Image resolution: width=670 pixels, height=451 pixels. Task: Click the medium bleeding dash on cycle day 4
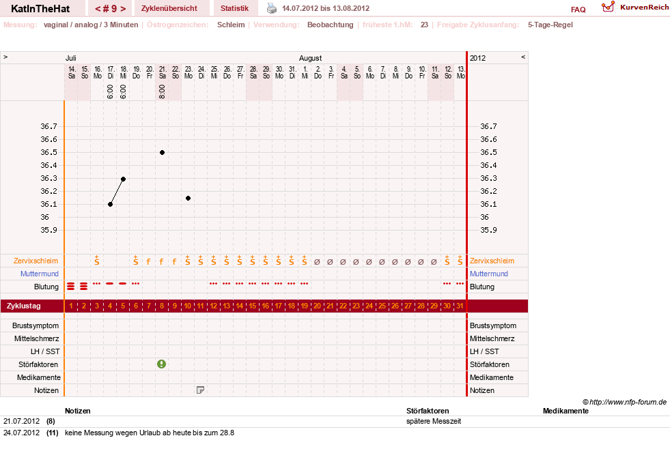click(x=110, y=283)
